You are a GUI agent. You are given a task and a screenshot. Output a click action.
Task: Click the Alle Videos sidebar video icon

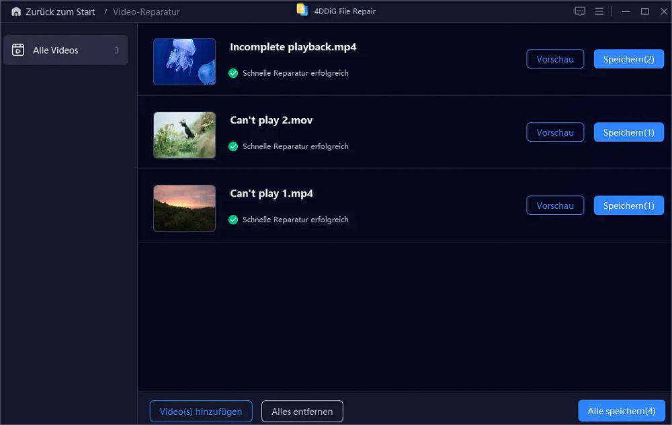coord(18,50)
